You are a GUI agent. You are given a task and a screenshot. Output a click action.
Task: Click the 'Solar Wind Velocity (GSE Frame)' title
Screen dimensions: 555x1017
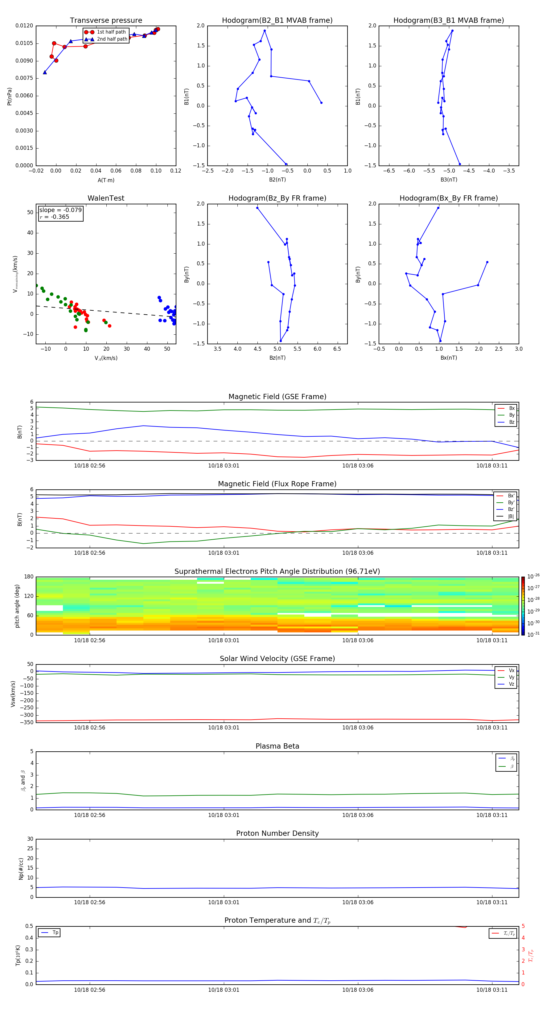point(277,659)
